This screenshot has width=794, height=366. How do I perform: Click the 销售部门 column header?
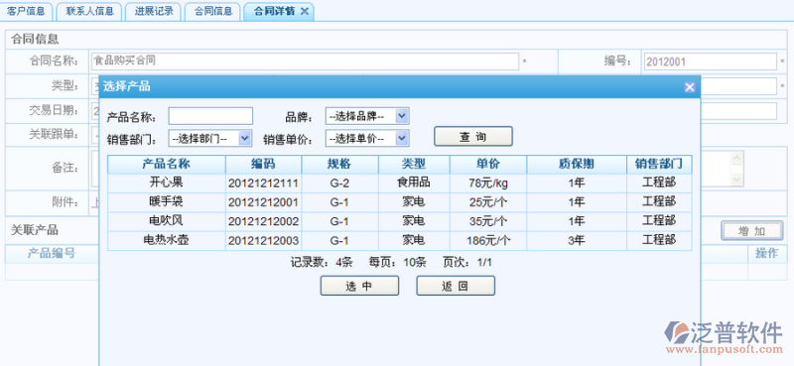(659, 165)
